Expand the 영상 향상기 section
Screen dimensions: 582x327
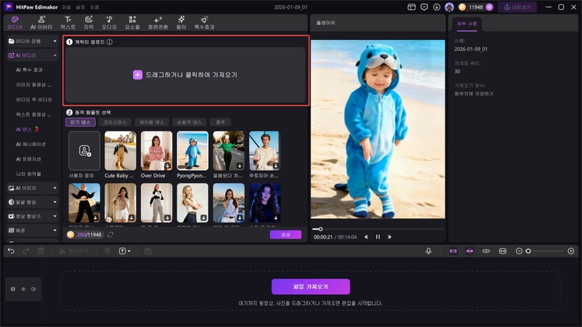click(x=33, y=216)
